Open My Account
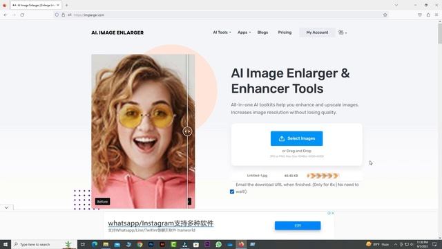 (317, 33)
